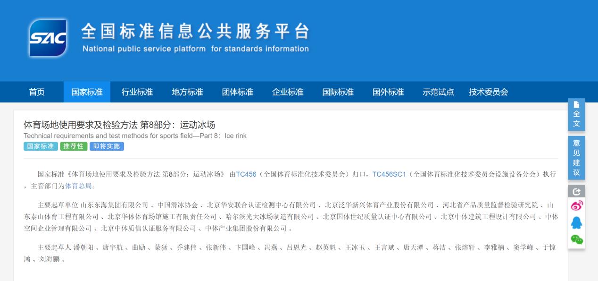598x281 pixels.
Task: Open the TC456 committee link
Action: pyautogui.click(x=246, y=174)
